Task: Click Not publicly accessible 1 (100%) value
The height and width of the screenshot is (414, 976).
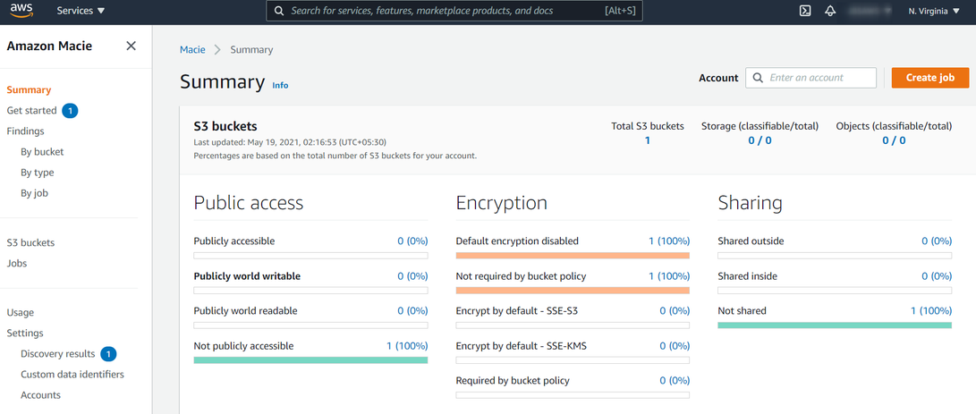Action: (x=407, y=345)
